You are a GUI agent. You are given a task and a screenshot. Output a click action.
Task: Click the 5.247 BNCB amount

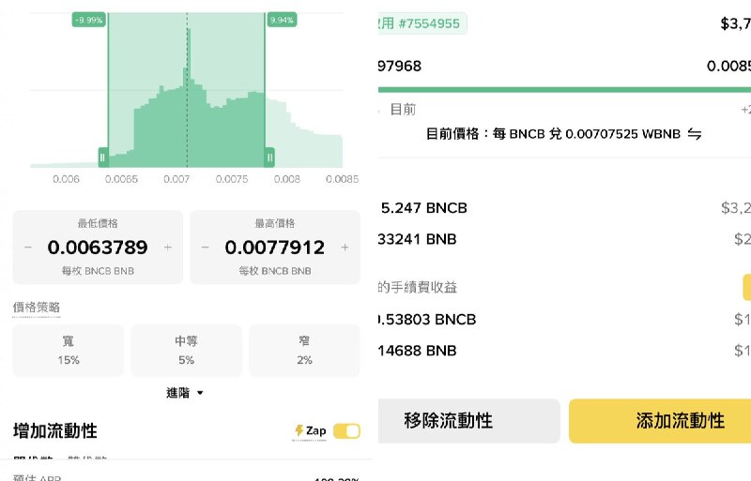click(424, 208)
